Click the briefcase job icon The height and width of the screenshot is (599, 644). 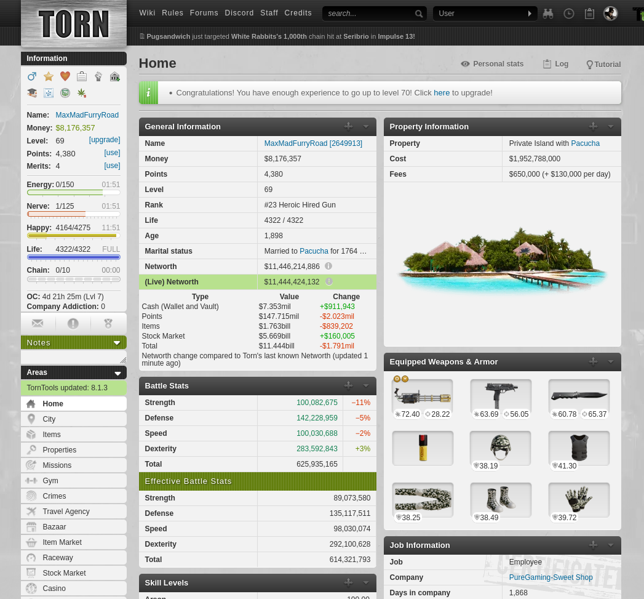[x=81, y=76]
